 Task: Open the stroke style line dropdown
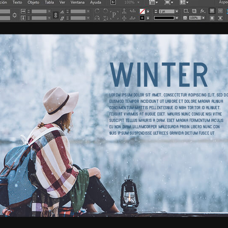(176, 18)
